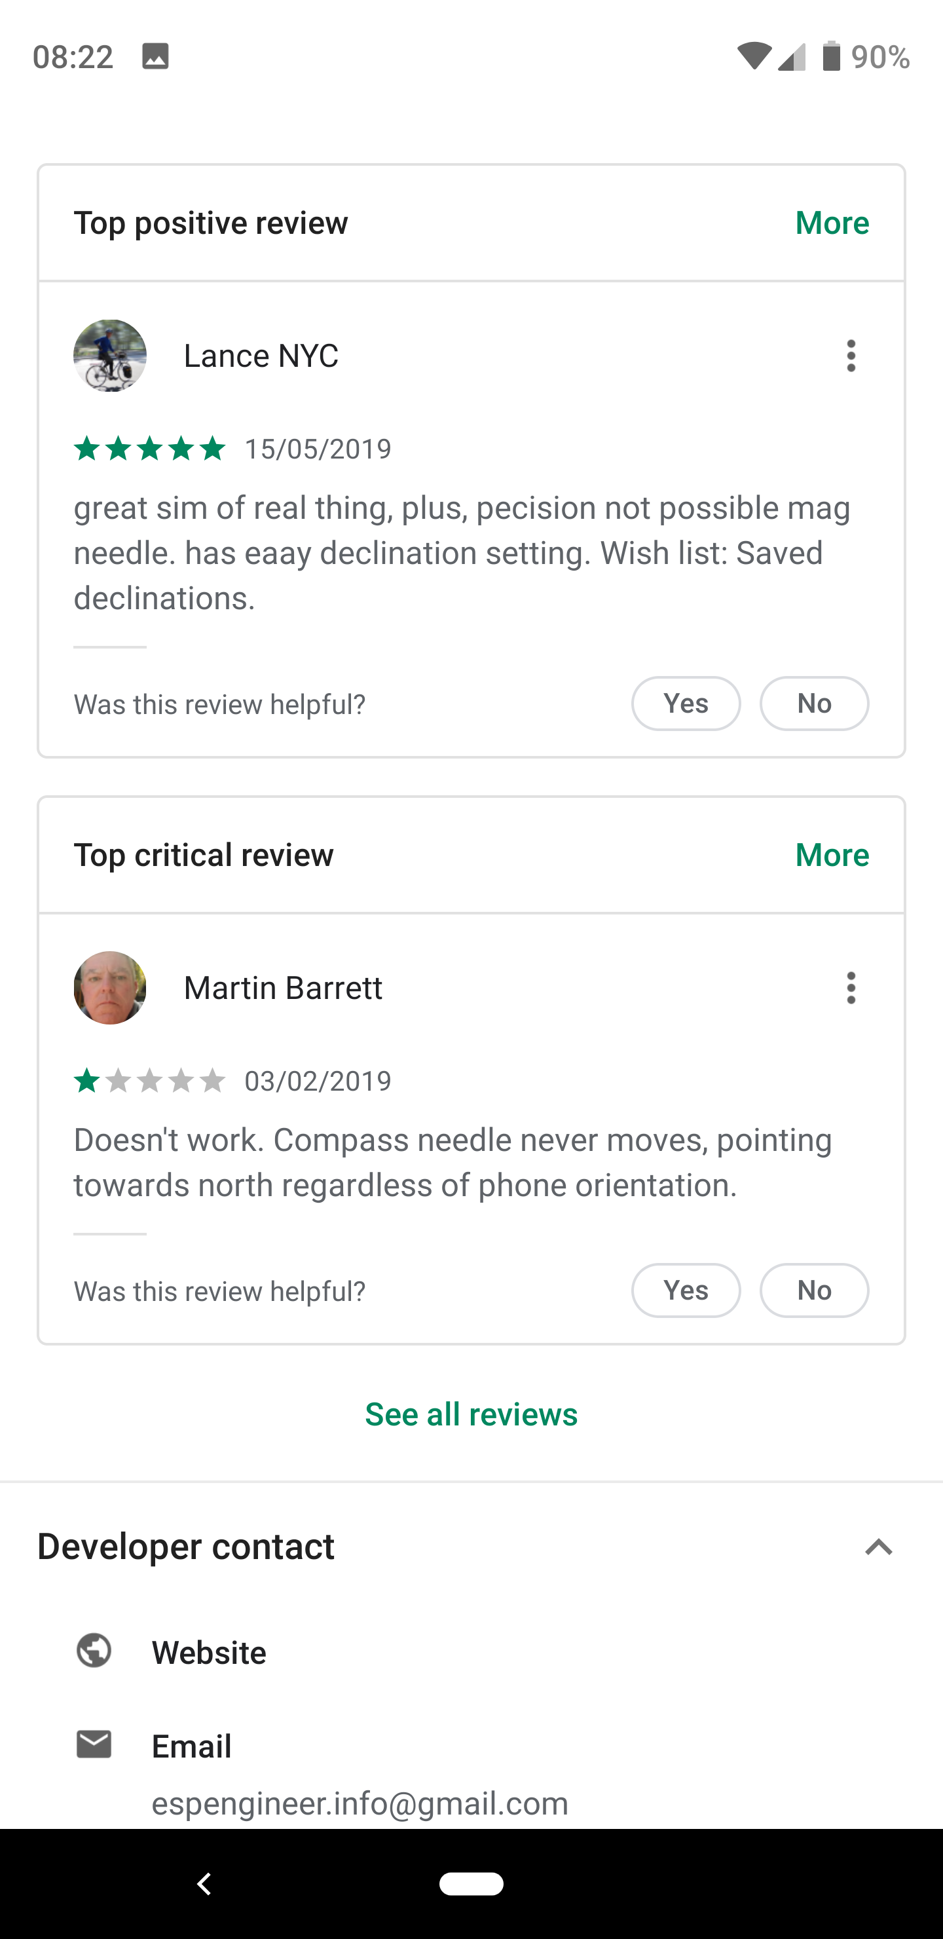Select Yes for Martin Barrett review helpfulness
This screenshot has height=1939, width=943.
click(686, 1290)
